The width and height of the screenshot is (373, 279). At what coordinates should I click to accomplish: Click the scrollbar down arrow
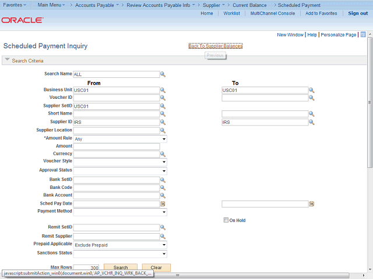[370, 269]
